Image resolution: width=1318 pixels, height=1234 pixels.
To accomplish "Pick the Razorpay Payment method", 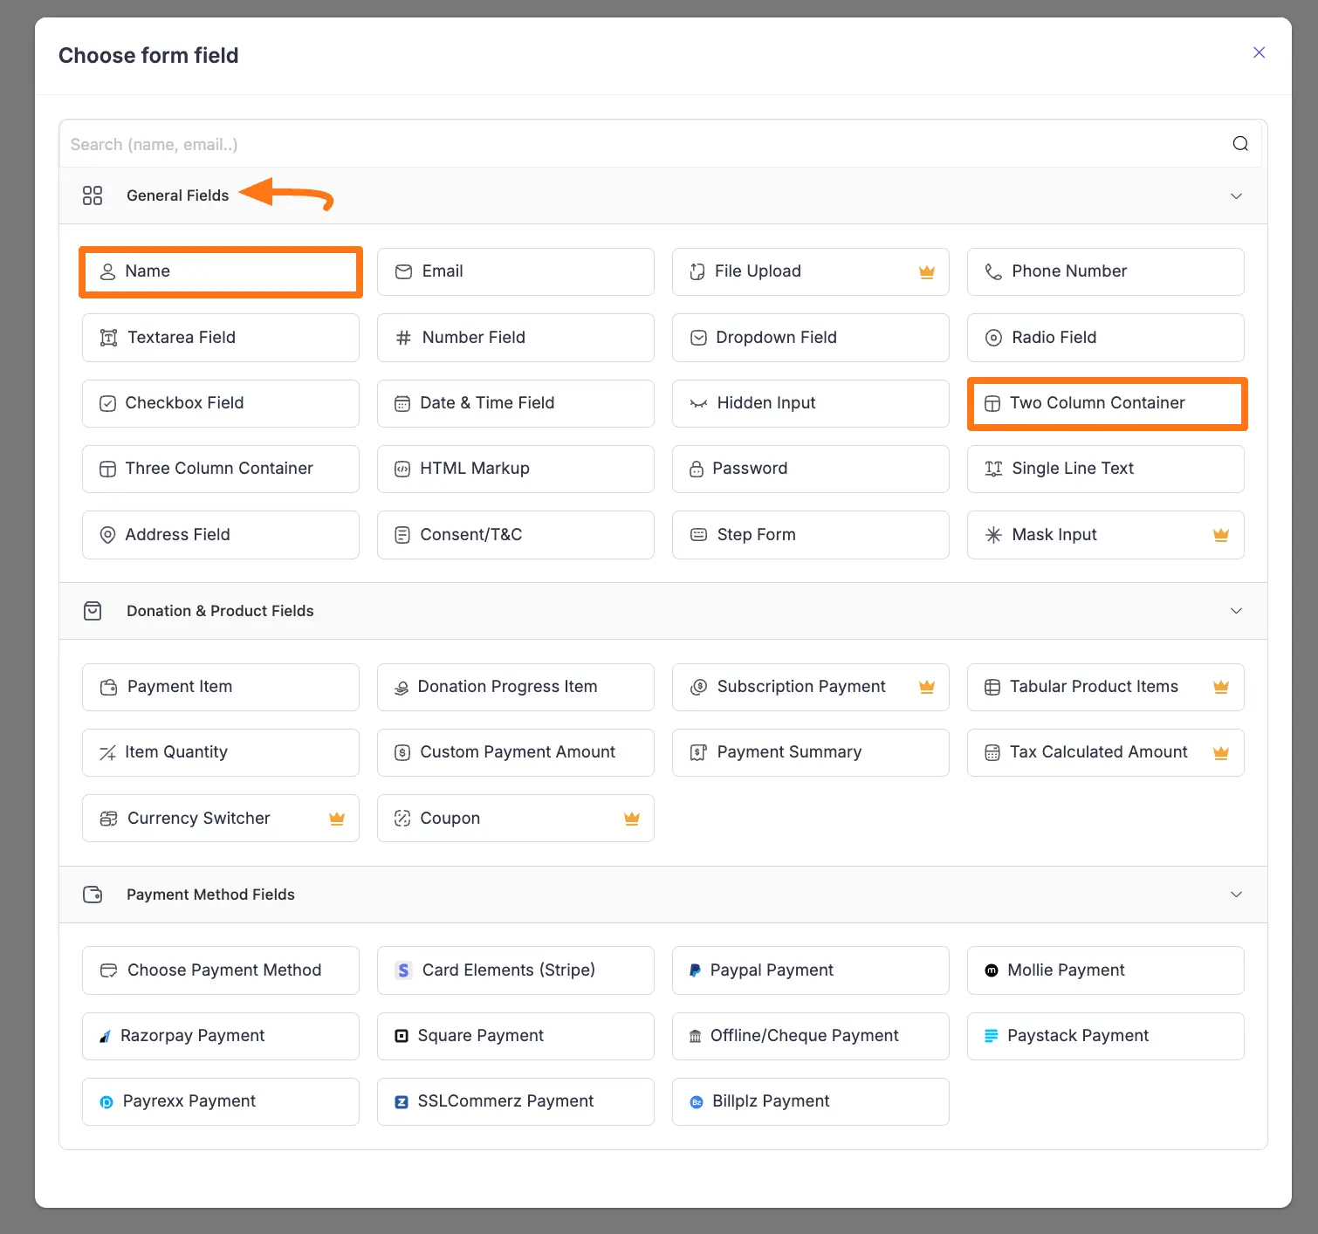I will (220, 1036).
